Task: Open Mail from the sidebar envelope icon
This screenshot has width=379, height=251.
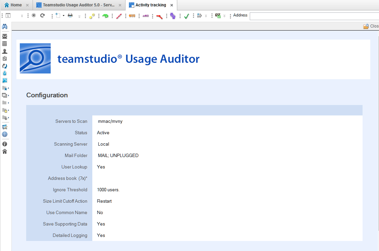Action: 5,37
